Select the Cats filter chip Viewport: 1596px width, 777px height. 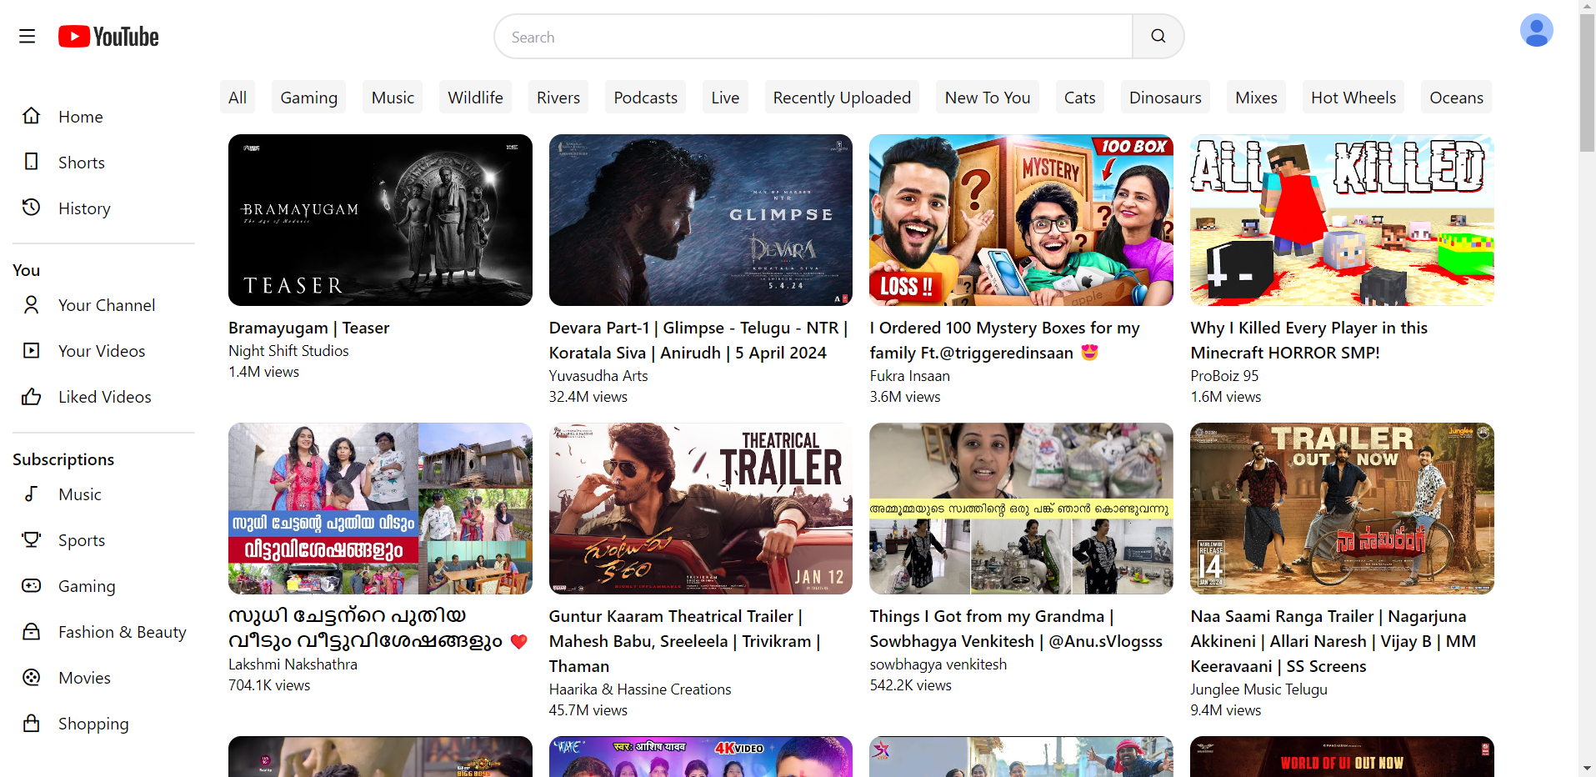tap(1080, 98)
